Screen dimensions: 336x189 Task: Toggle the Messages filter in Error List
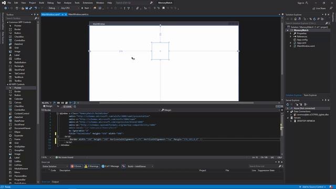pyautogui.click(x=110, y=166)
